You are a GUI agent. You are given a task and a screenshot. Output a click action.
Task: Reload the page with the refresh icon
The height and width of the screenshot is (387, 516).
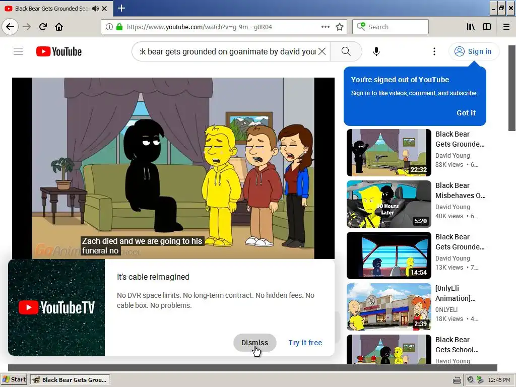[x=43, y=27]
